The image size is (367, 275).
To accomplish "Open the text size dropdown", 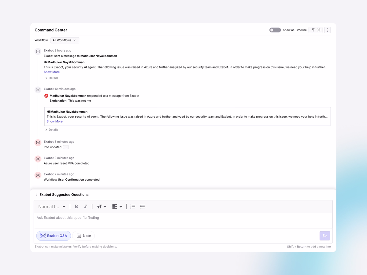I will [102, 207].
